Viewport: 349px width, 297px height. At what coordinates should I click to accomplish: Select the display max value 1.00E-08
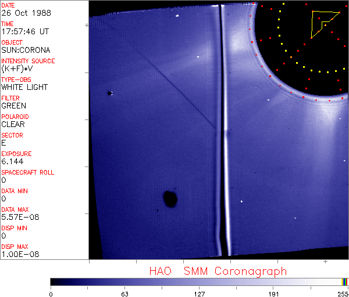coord(20,255)
